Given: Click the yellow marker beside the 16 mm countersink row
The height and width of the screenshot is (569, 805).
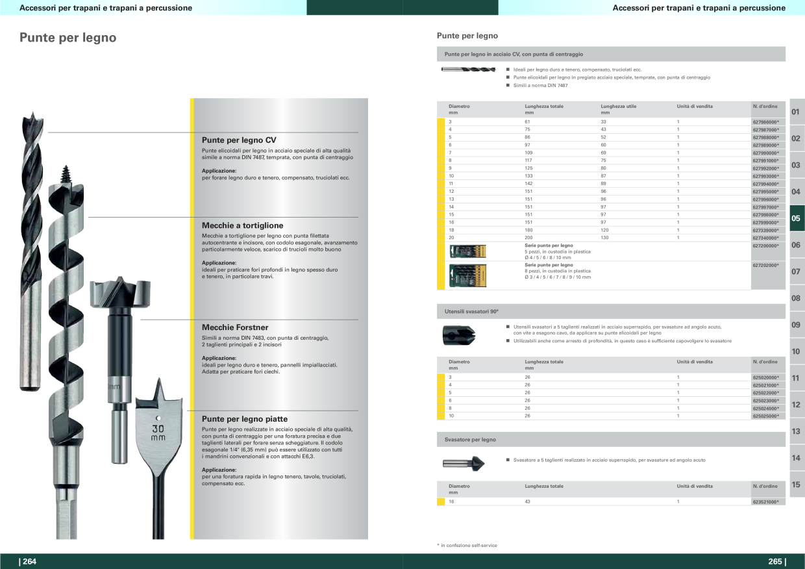Looking at the screenshot, I should pyautogui.click(x=441, y=502).
